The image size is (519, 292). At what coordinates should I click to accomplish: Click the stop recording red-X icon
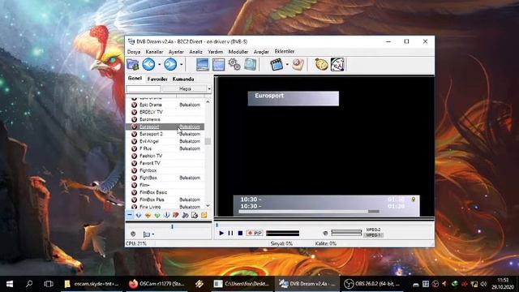[298, 64]
